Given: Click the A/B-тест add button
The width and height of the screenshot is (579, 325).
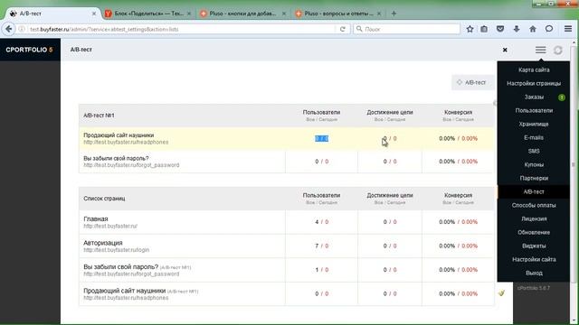Looking at the screenshot, I should click(x=472, y=82).
